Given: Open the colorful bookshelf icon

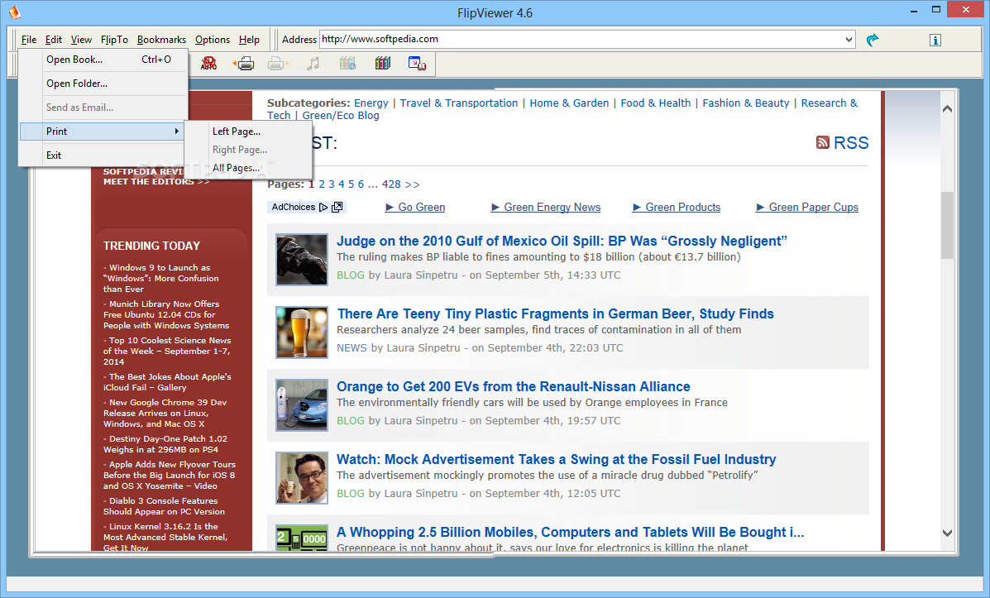Looking at the screenshot, I should coord(383,63).
